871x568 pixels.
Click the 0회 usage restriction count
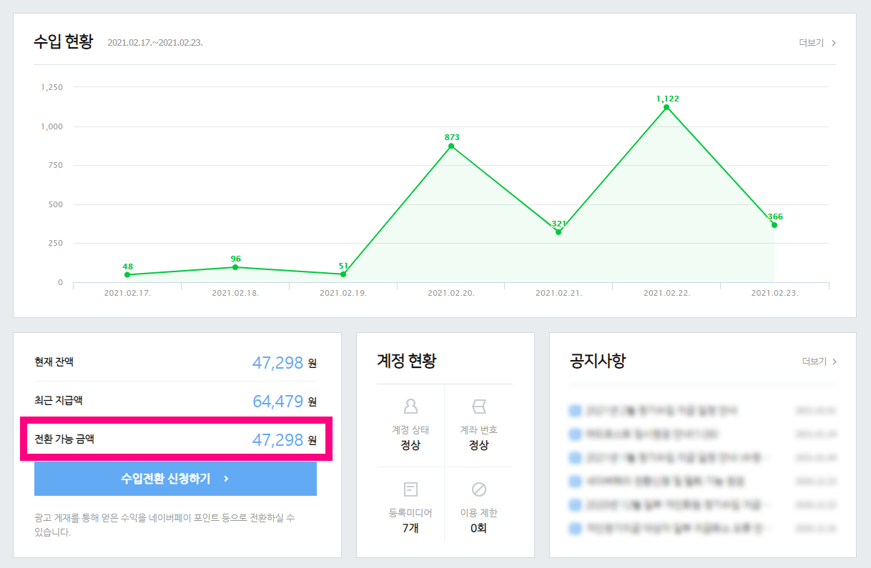coord(478,529)
